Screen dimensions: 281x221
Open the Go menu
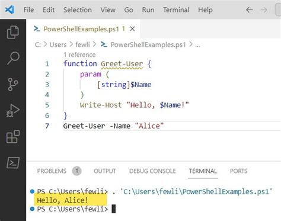pyautogui.click(x=129, y=9)
